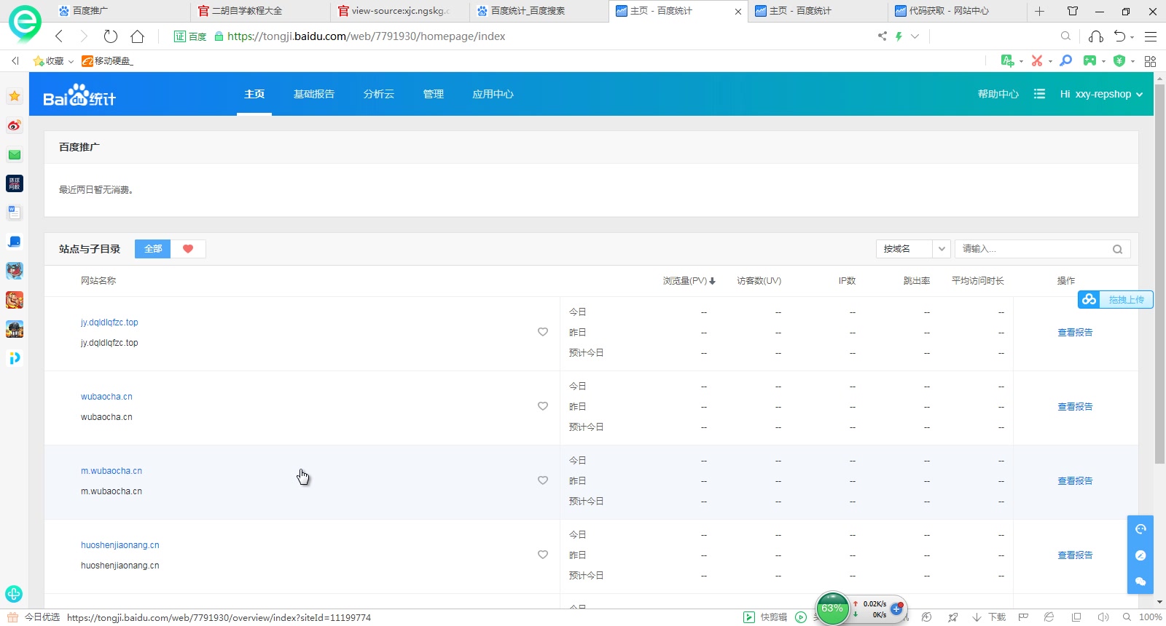
Task: Collapse the browser sidebar arrow
Action: [x=15, y=61]
